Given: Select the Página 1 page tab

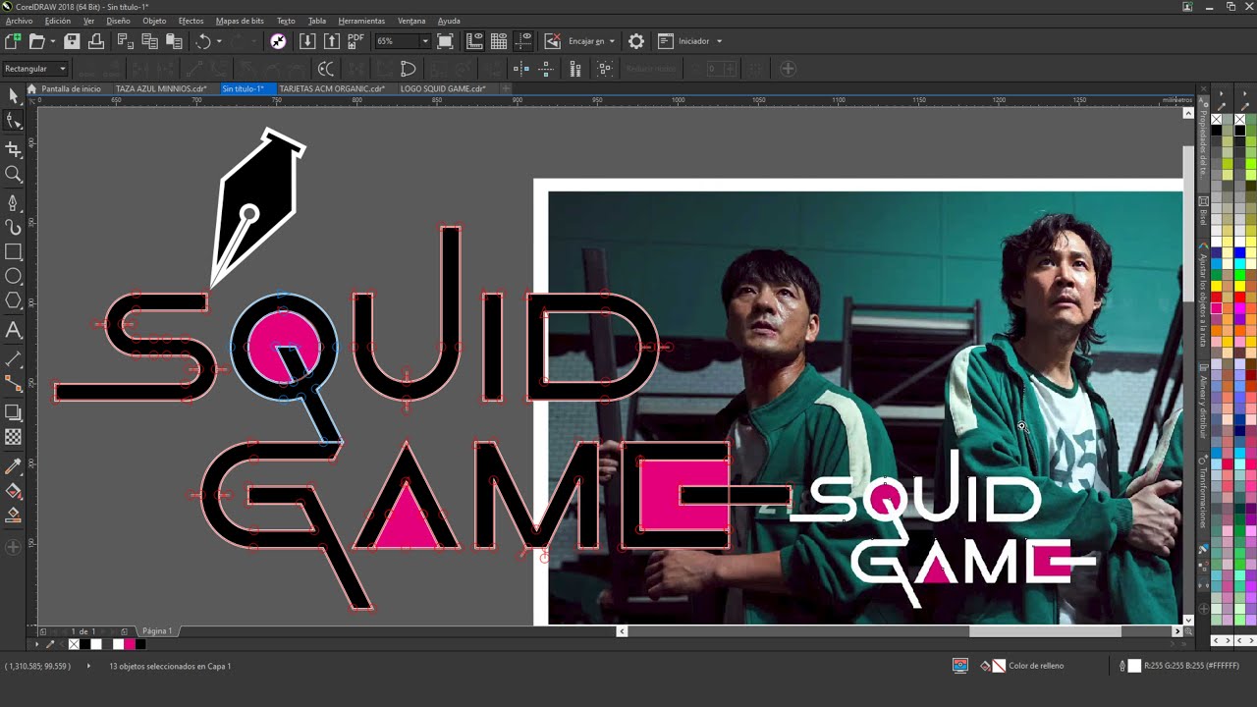Looking at the screenshot, I should coord(157,631).
